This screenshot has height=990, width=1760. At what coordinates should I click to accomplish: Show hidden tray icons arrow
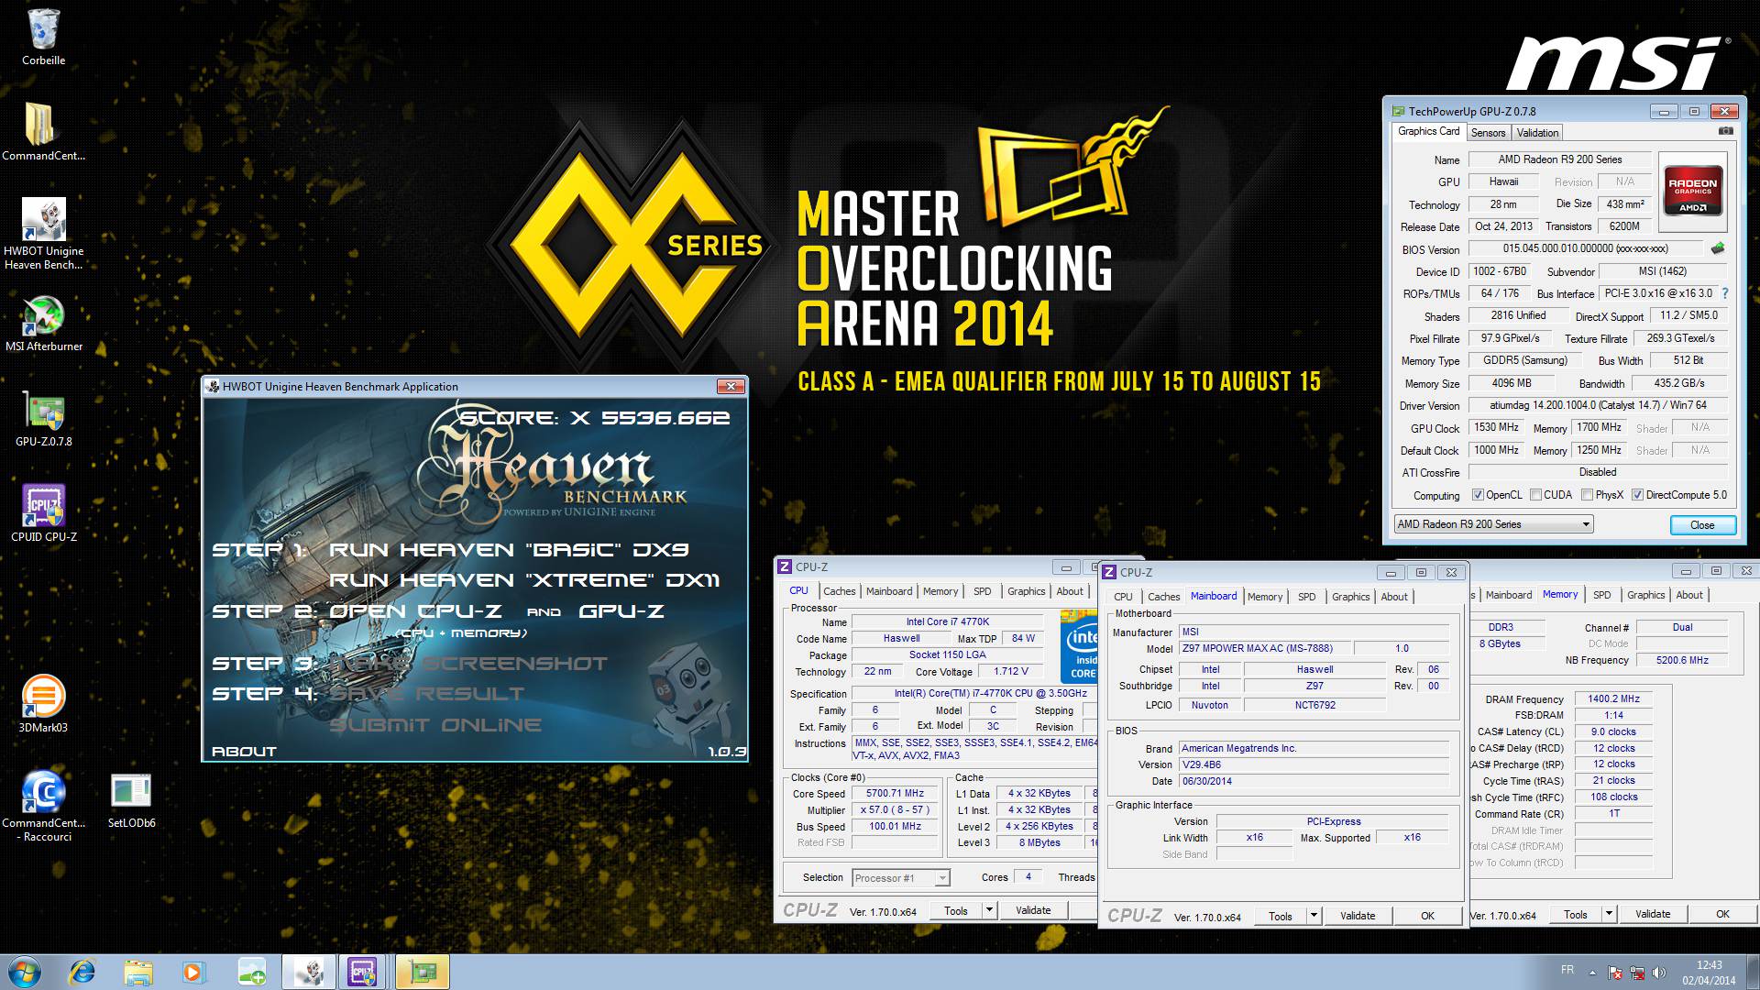point(1592,973)
